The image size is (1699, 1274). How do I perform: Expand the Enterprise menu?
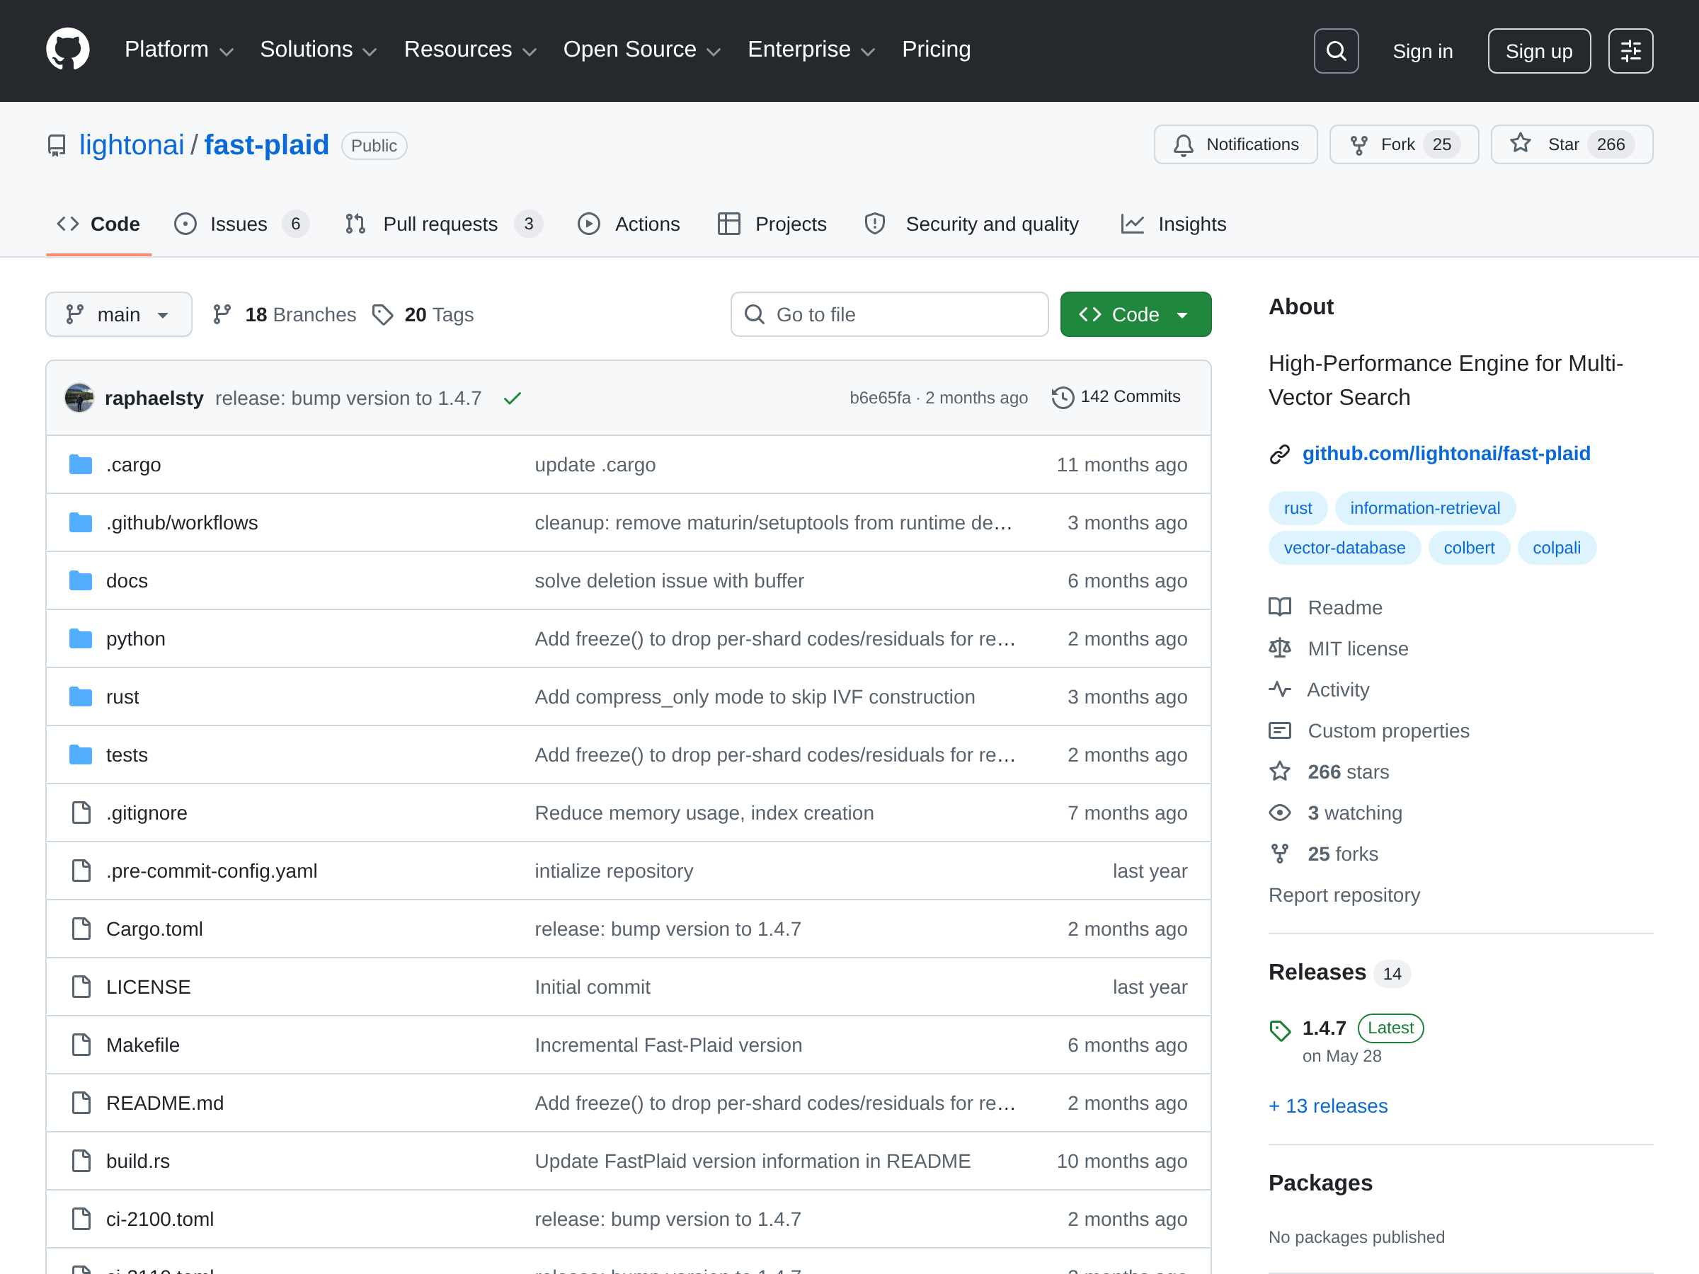(x=811, y=50)
